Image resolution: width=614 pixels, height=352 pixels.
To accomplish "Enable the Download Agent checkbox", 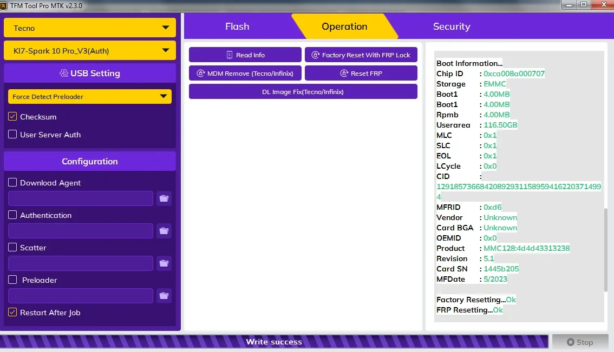I will click(x=12, y=182).
